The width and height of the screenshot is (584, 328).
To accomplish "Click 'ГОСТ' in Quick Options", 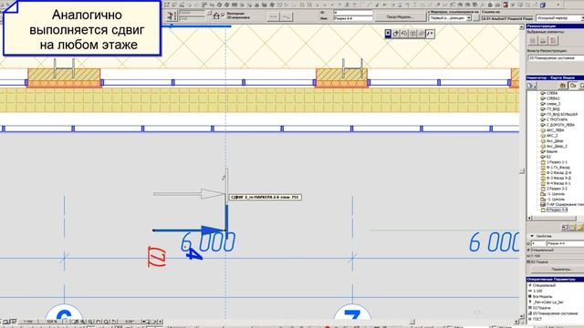I will tap(537, 319).
